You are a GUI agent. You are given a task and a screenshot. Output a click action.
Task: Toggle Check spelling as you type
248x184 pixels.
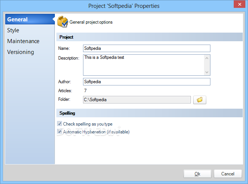59,124
